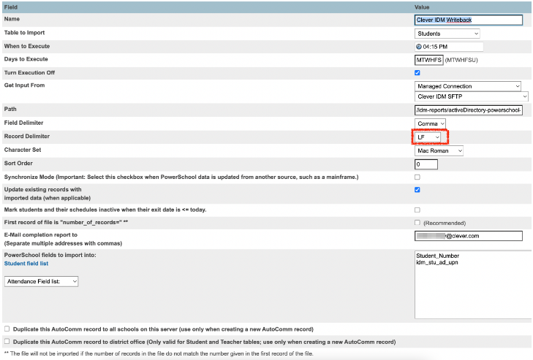Image resolution: width=533 pixels, height=360 pixels.
Task: Click the clock icon beside execution time
Action: [418, 47]
